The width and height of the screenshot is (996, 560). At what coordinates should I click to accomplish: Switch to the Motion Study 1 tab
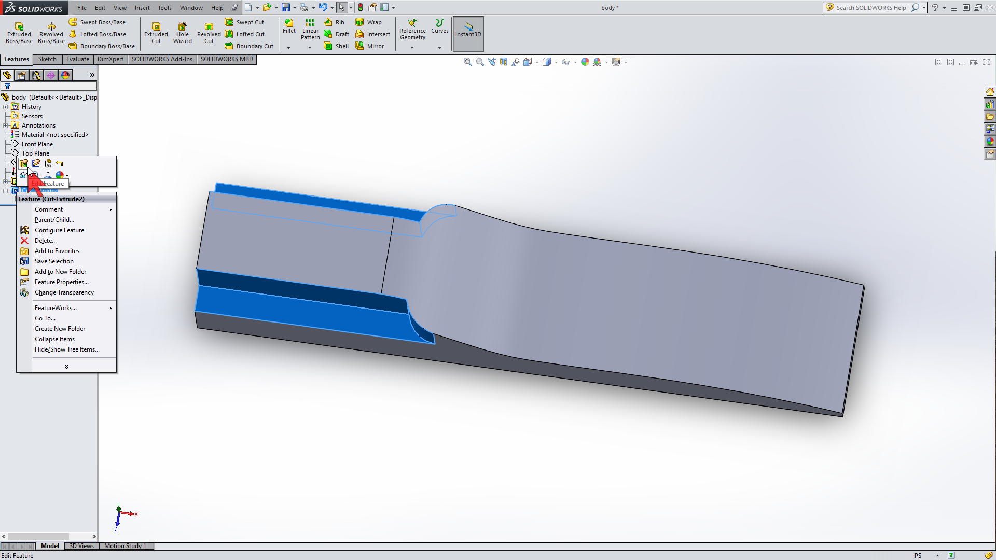click(x=125, y=546)
